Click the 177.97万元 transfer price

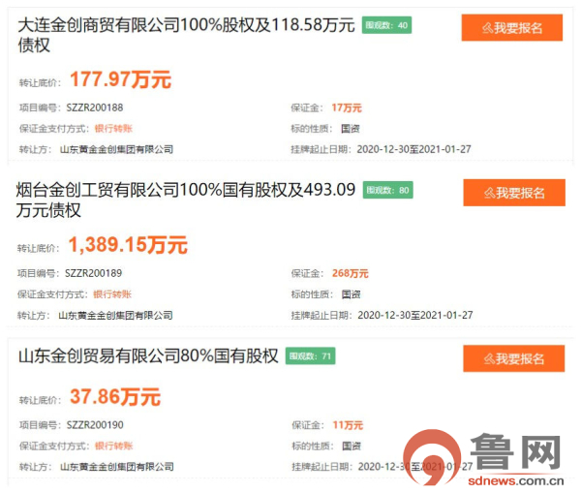[x=120, y=79]
